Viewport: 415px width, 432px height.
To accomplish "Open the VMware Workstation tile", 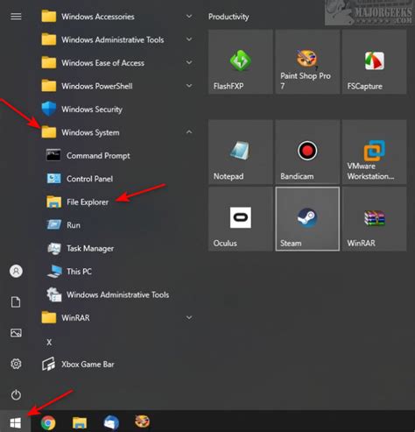I will pyautogui.click(x=374, y=152).
